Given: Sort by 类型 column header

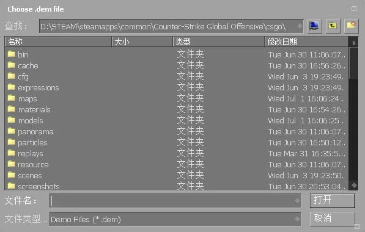Looking at the screenshot, I should 219,42.
